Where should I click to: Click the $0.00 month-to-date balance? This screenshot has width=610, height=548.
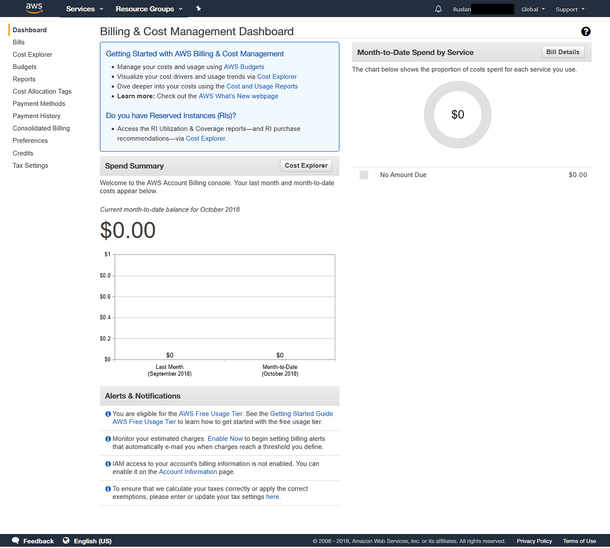pyautogui.click(x=128, y=230)
